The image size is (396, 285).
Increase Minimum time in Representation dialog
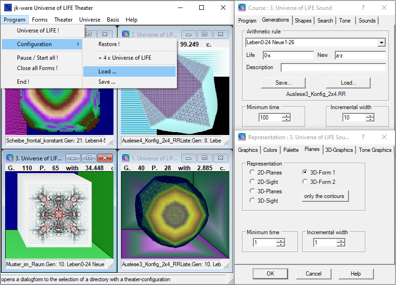(280, 241)
